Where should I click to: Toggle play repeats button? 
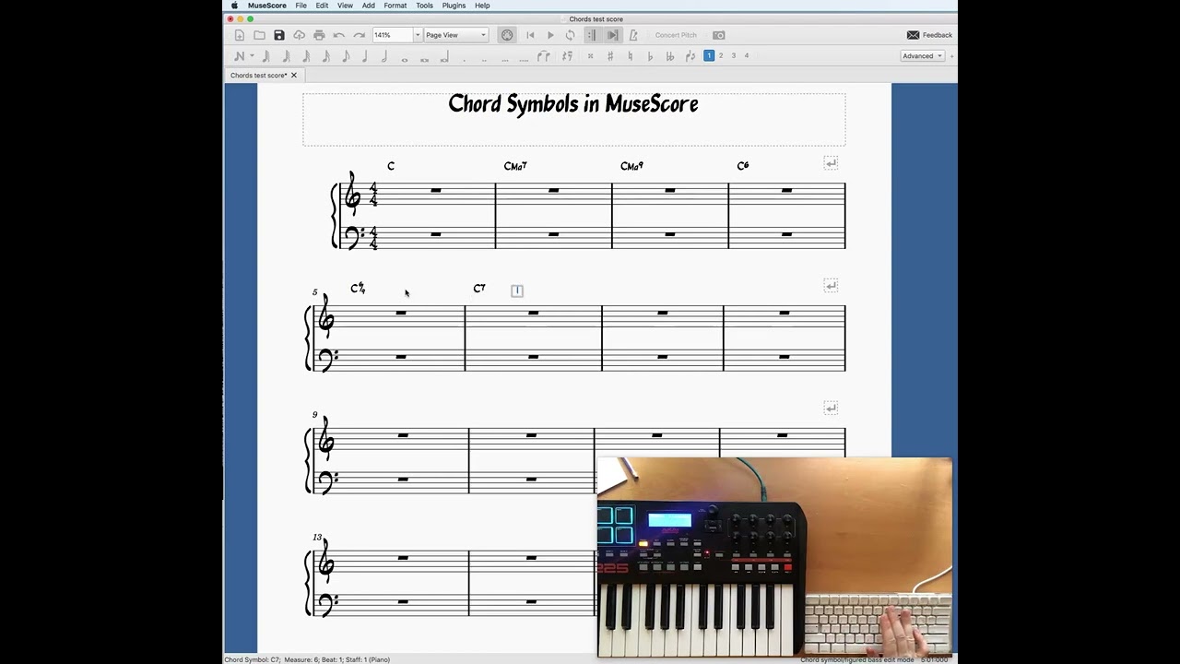(x=591, y=35)
